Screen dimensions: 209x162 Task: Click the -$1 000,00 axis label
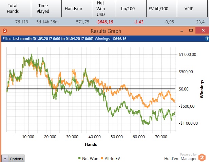pyautogui.click(x=188, y=123)
